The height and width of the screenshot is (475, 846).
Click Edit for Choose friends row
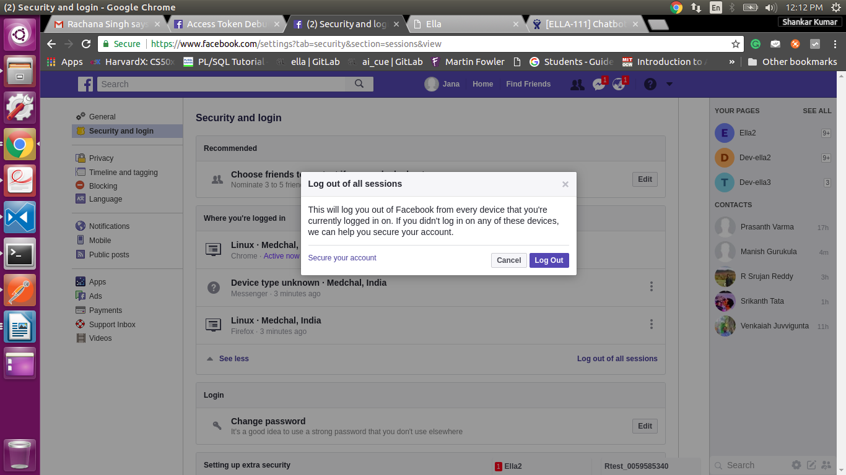click(x=645, y=179)
